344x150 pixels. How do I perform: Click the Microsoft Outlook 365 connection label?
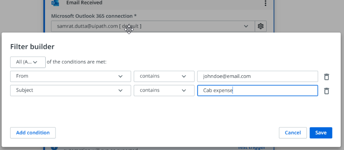tap(94, 16)
